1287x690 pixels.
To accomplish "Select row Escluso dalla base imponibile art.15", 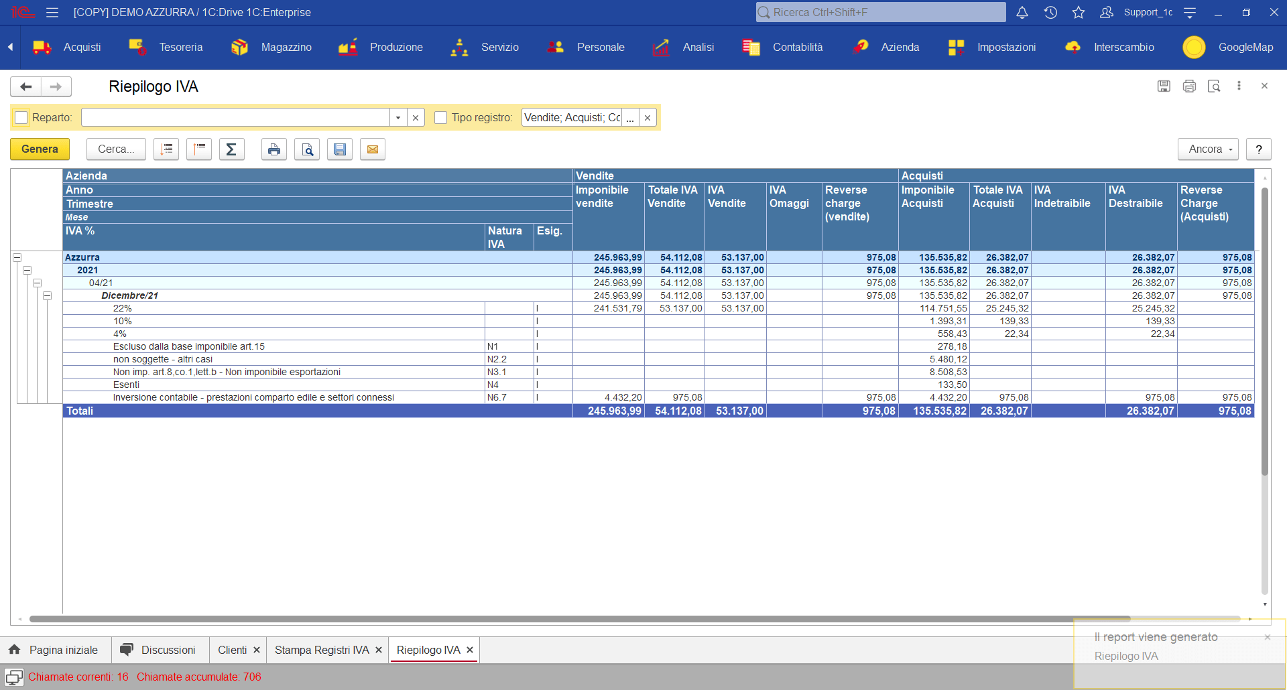I will pos(658,346).
